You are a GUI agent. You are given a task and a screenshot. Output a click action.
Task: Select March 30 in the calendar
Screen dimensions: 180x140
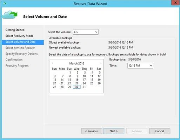pos(76,87)
